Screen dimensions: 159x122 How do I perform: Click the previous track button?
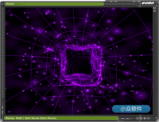(137, 118)
